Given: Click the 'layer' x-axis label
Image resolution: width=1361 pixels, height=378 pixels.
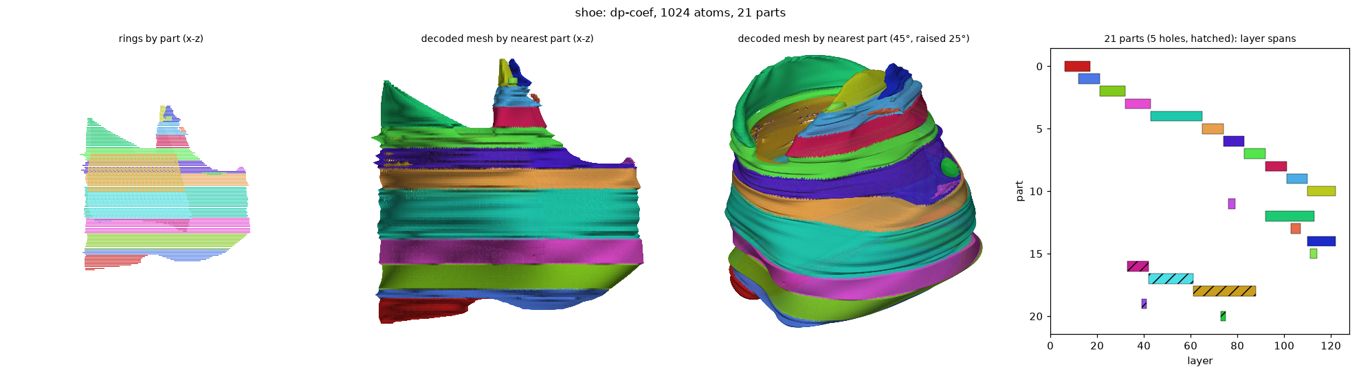Looking at the screenshot, I should coord(1199,361).
